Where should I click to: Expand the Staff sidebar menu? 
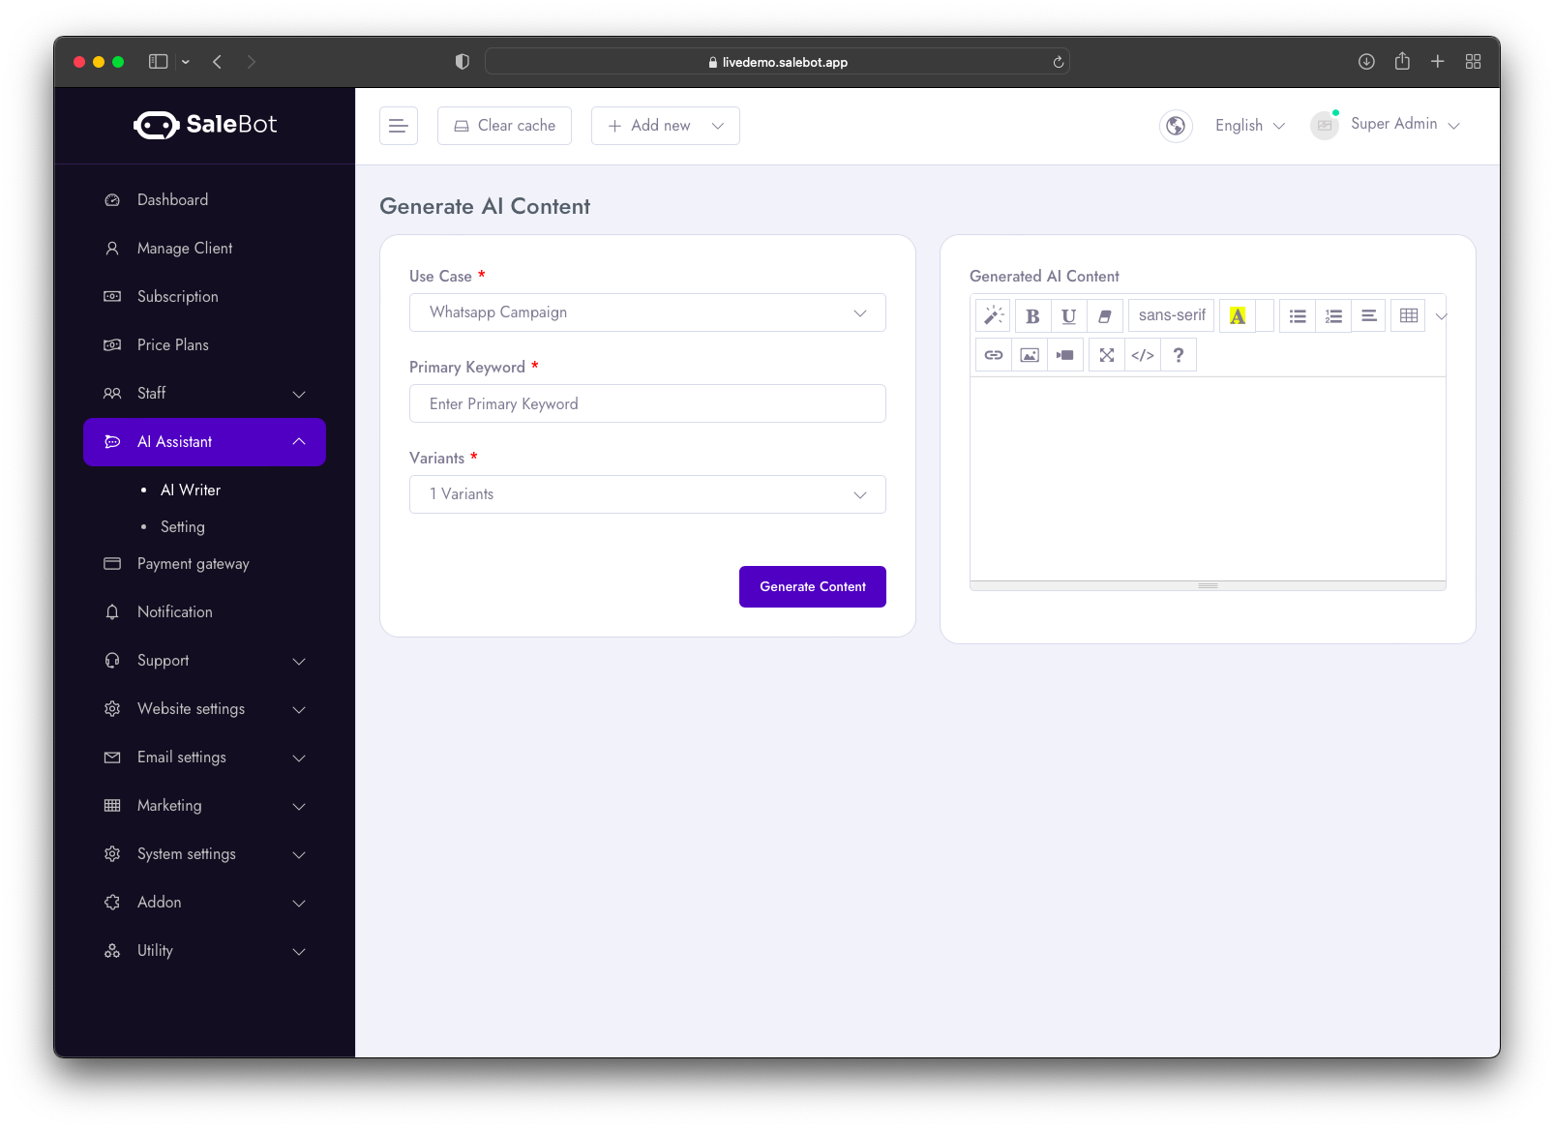coord(204,394)
